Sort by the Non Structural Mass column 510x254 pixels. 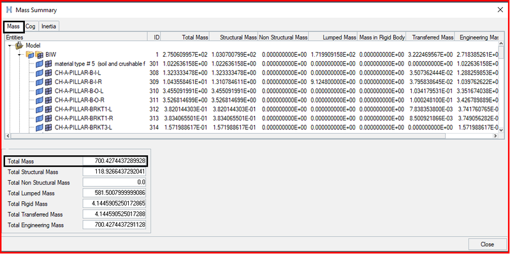pos(283,38)
